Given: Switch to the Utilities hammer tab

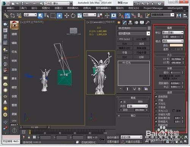Looking at the screenshot, I should [x=147, y=22].
